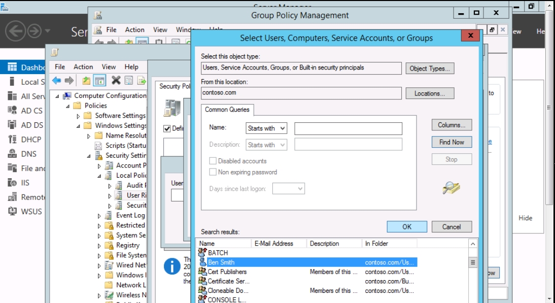This screenshot has width=555, height=303.
Task: Click the Export List toolbar icon
Action: (x=141, y=81)
